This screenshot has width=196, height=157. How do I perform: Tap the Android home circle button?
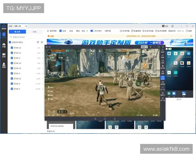pyautogui.click(x=105, y=118)
